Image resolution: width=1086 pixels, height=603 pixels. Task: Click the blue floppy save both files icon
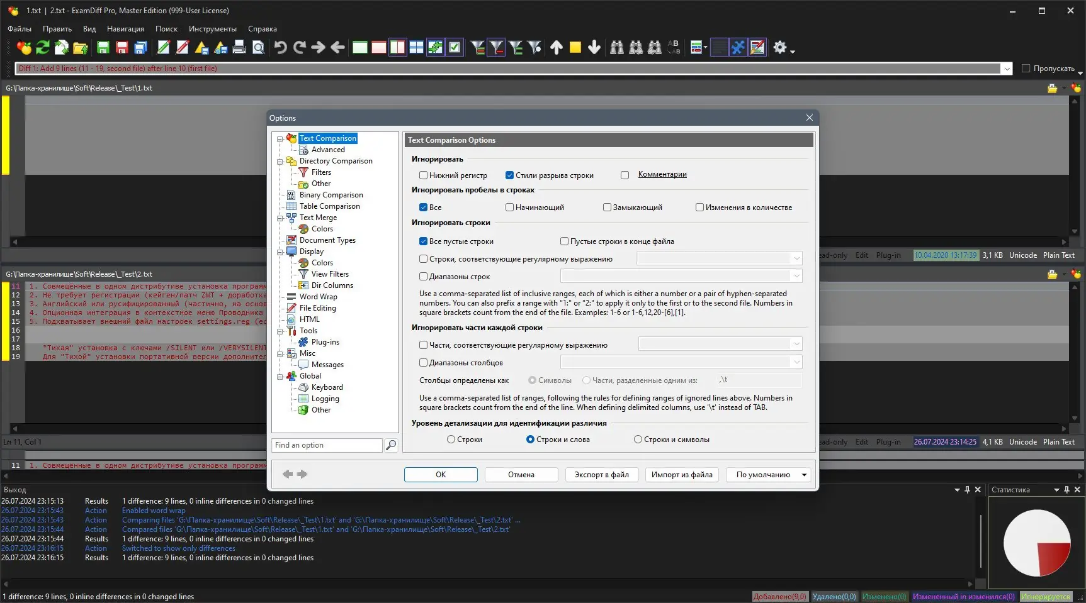click(x=141, y=47)
